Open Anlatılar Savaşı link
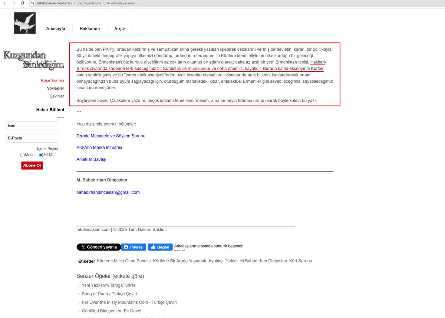The height and width of the screenshot is (318, 445). tap(91, 159)
